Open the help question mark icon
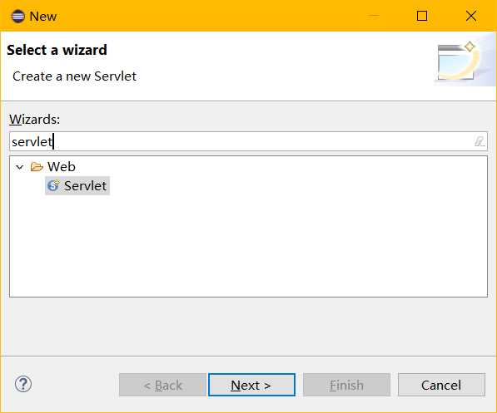This screenshot has height=413, width=497. 23,384
